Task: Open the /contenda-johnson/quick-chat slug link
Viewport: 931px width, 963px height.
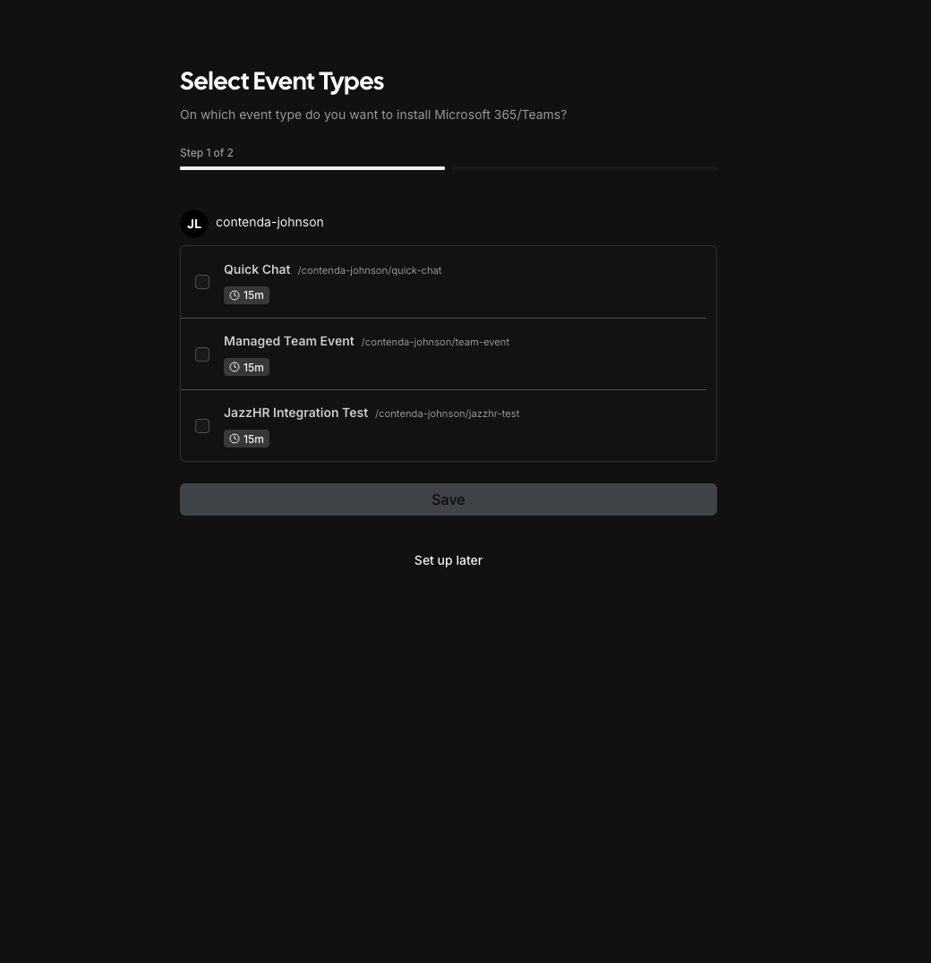Action: click(370, 270)
